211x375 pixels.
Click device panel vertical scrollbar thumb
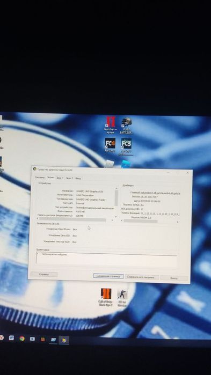click(x=117, y=198)
